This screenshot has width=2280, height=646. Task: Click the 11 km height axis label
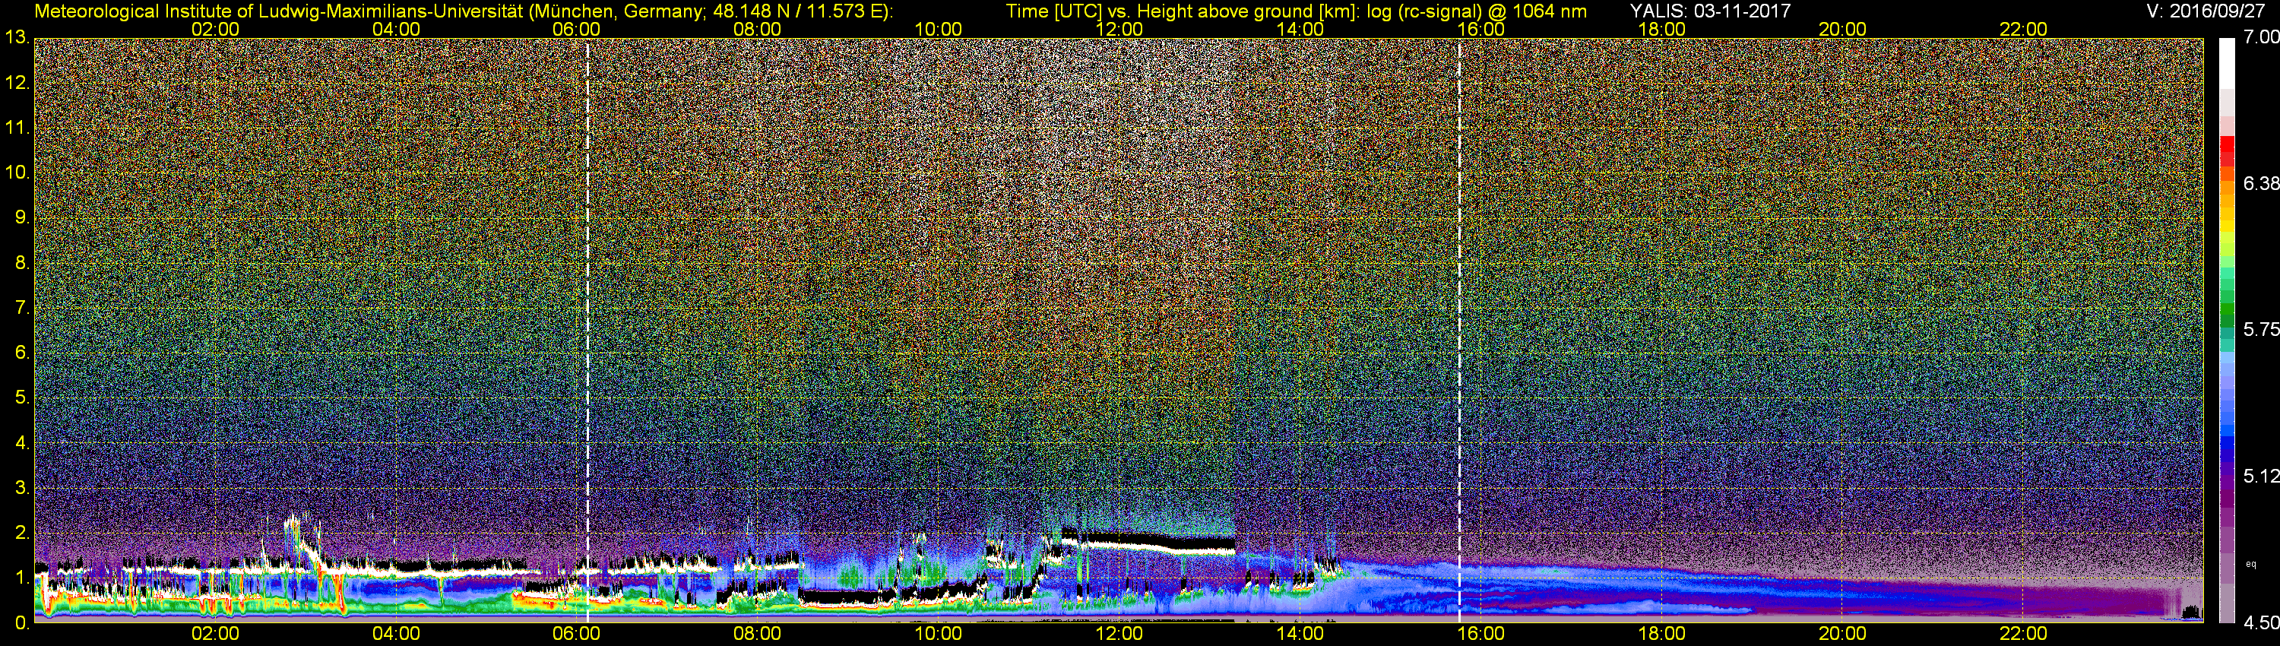click(x=17, y=128)
